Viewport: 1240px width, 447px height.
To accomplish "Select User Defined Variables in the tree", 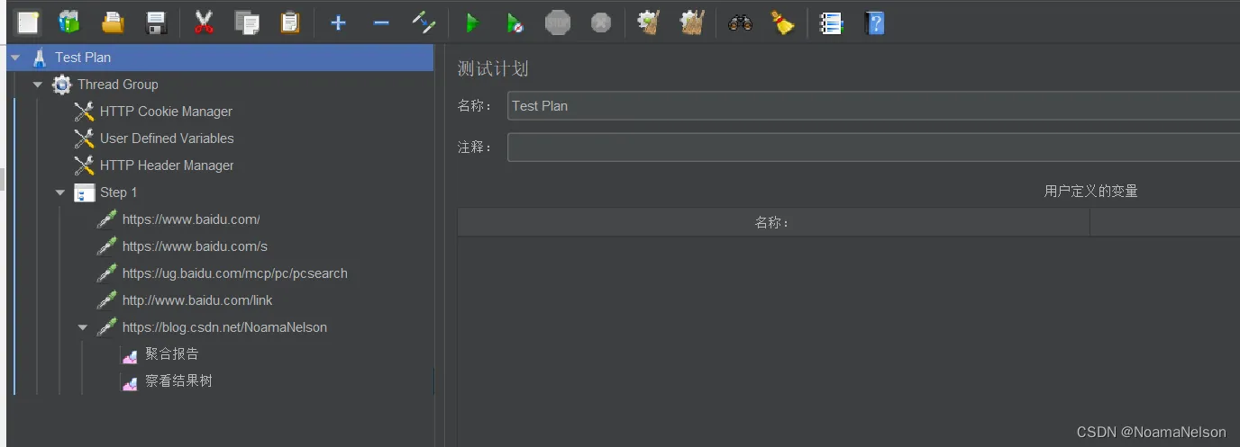I will point(167,139).
